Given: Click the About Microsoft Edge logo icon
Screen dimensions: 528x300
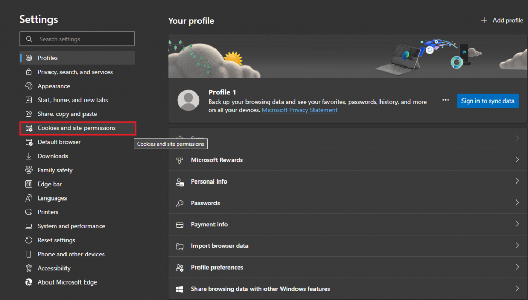Looking at the screenshot, I should click(x=29, y=282).
